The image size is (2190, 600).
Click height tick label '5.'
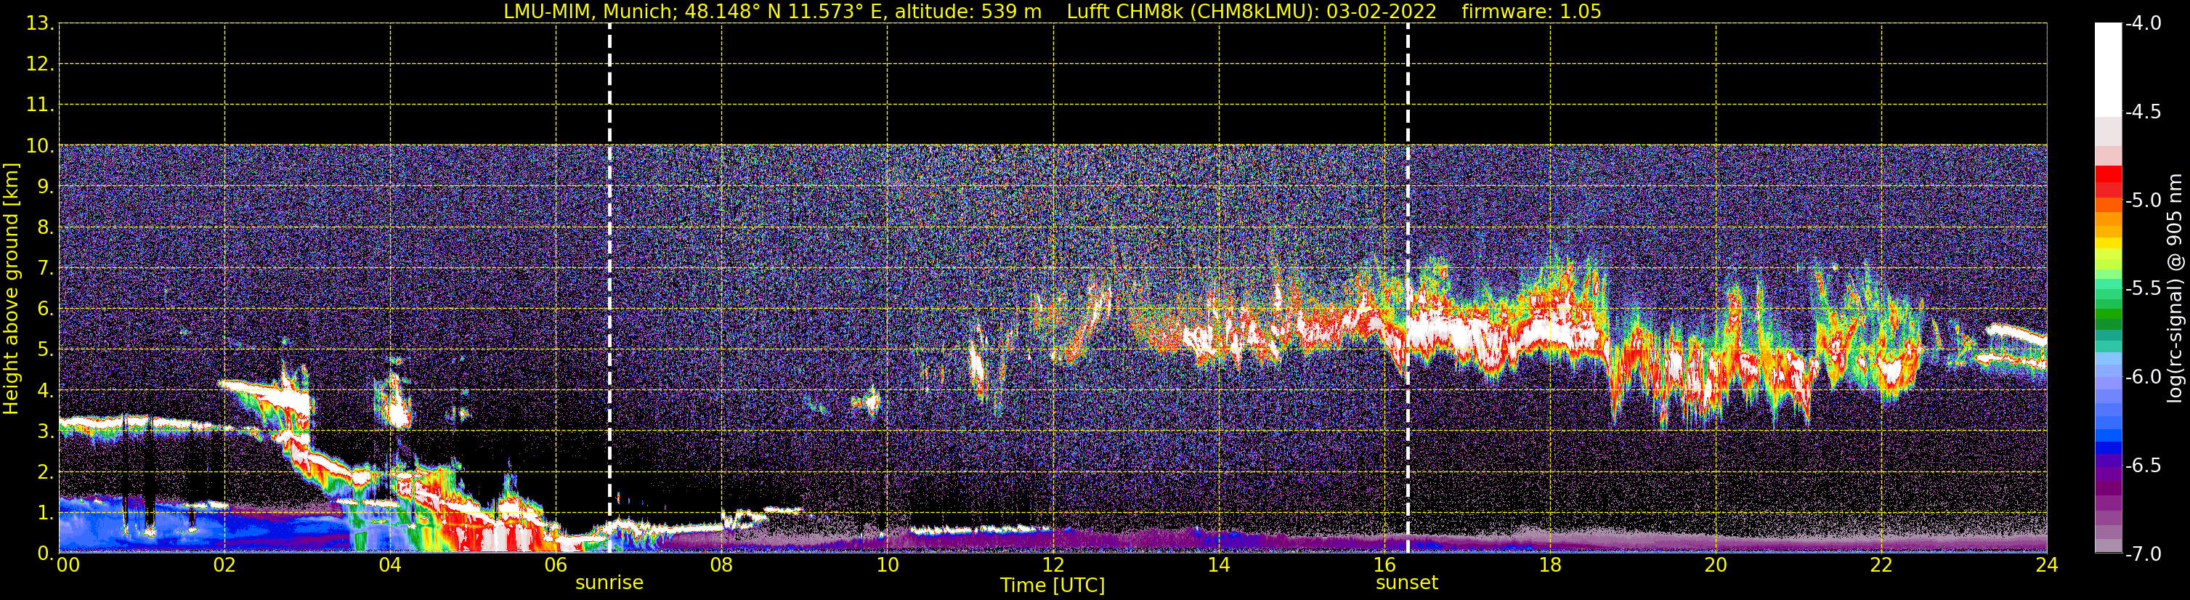(46, 350)
